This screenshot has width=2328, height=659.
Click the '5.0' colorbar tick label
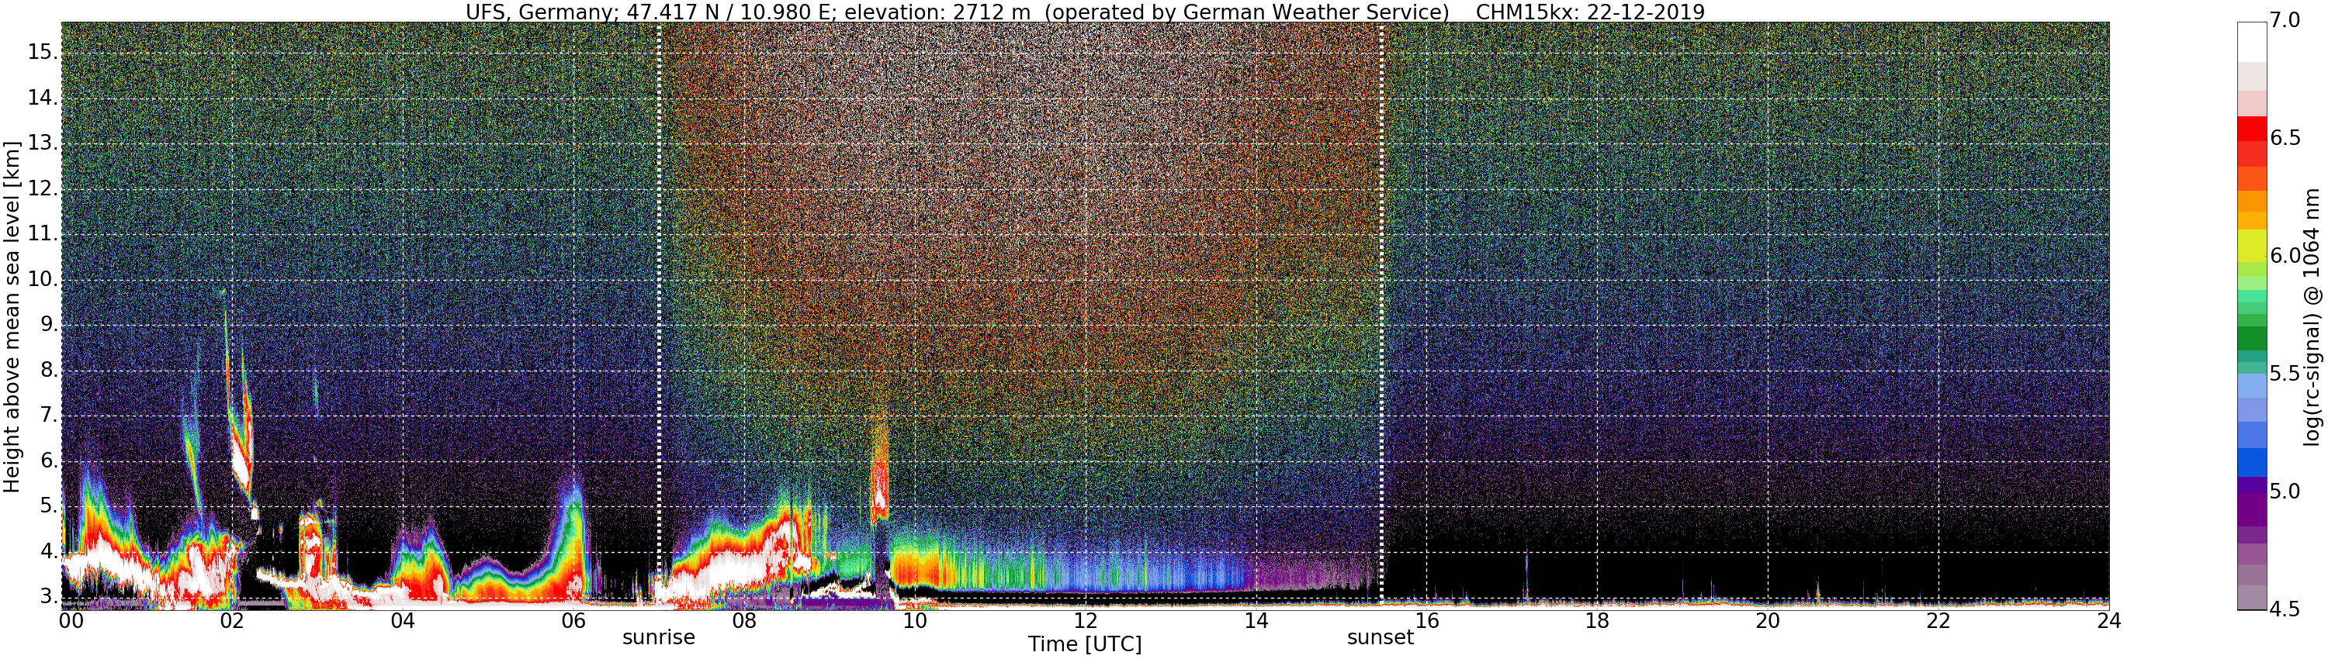(2285, 491)
